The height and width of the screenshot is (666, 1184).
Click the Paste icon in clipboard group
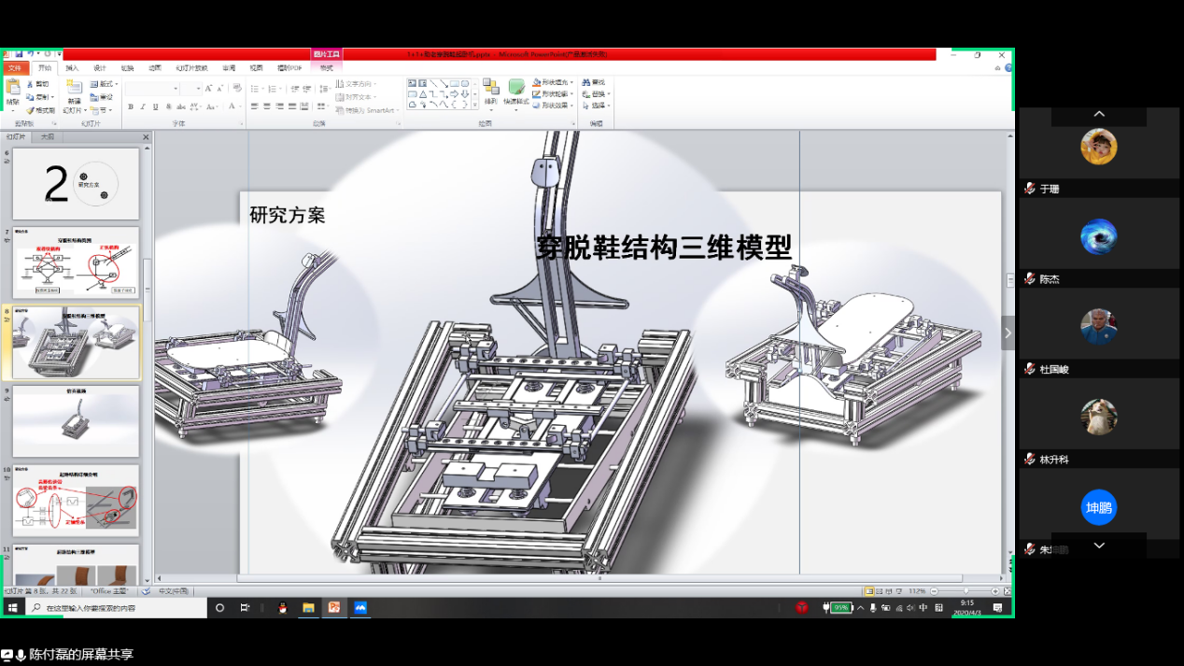tap(13, 92)
